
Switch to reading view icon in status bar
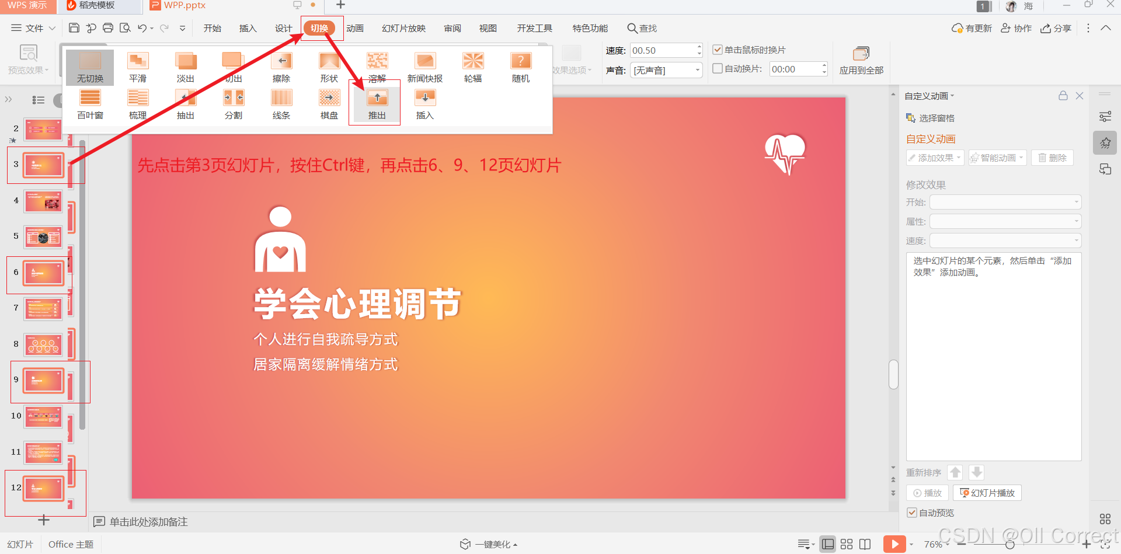coord(865,544)
